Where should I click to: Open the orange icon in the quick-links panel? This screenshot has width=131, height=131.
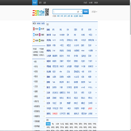pos(34,40)
